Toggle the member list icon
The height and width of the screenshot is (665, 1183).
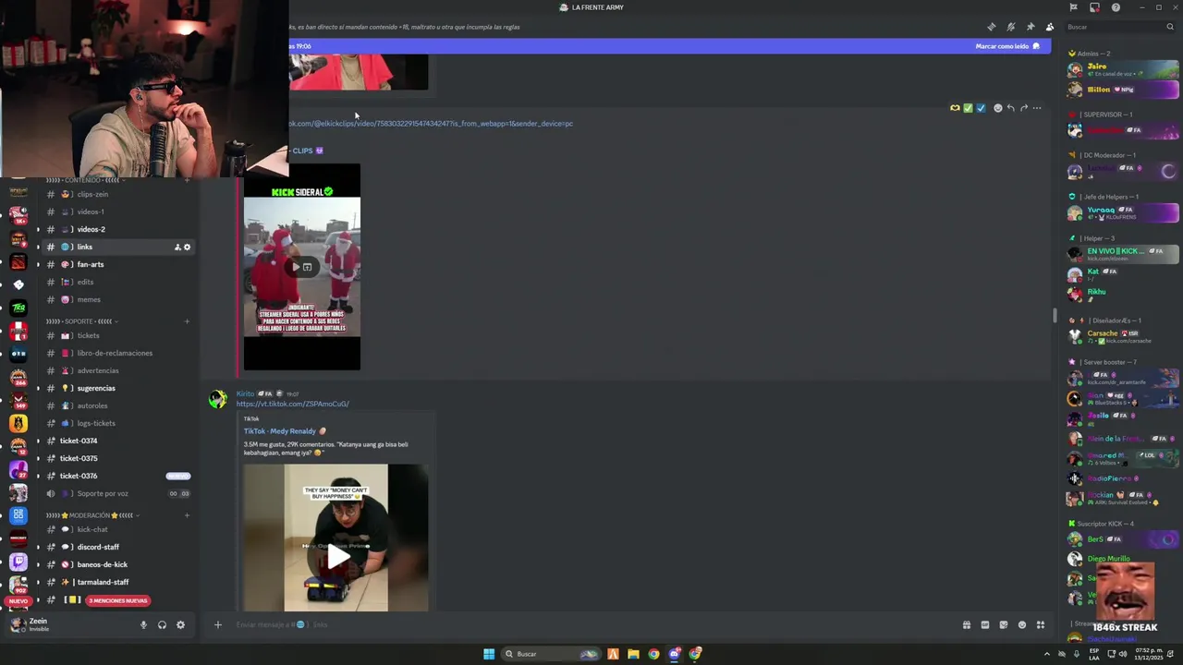[x=1050, y=27]
